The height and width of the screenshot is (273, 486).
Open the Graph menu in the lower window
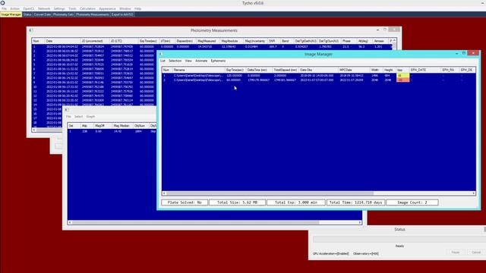(90, 117)
